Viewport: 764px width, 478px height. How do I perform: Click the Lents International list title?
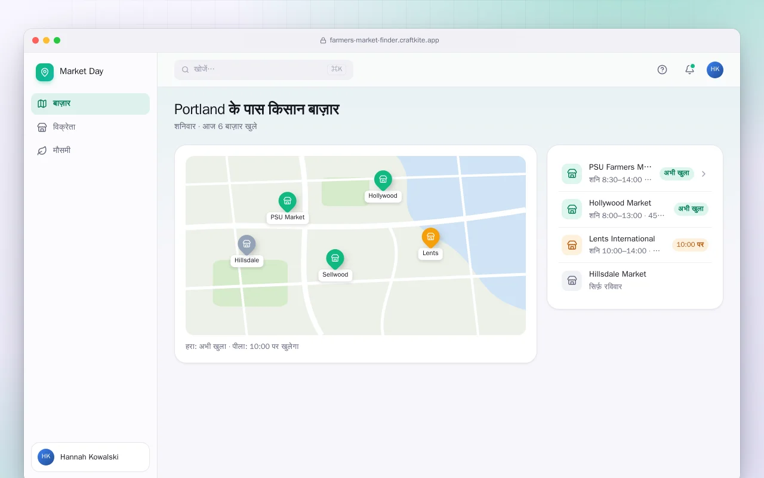tap(622, 239)
